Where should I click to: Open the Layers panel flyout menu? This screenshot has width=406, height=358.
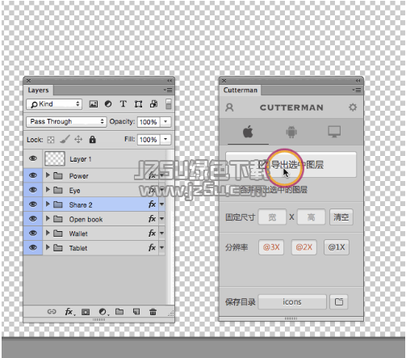(x=168, y=90)
